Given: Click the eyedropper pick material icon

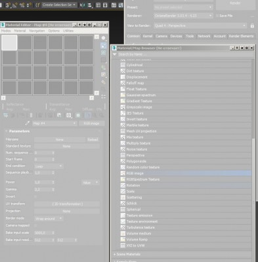Looking at the screenshot, I should tap(27, 123).
